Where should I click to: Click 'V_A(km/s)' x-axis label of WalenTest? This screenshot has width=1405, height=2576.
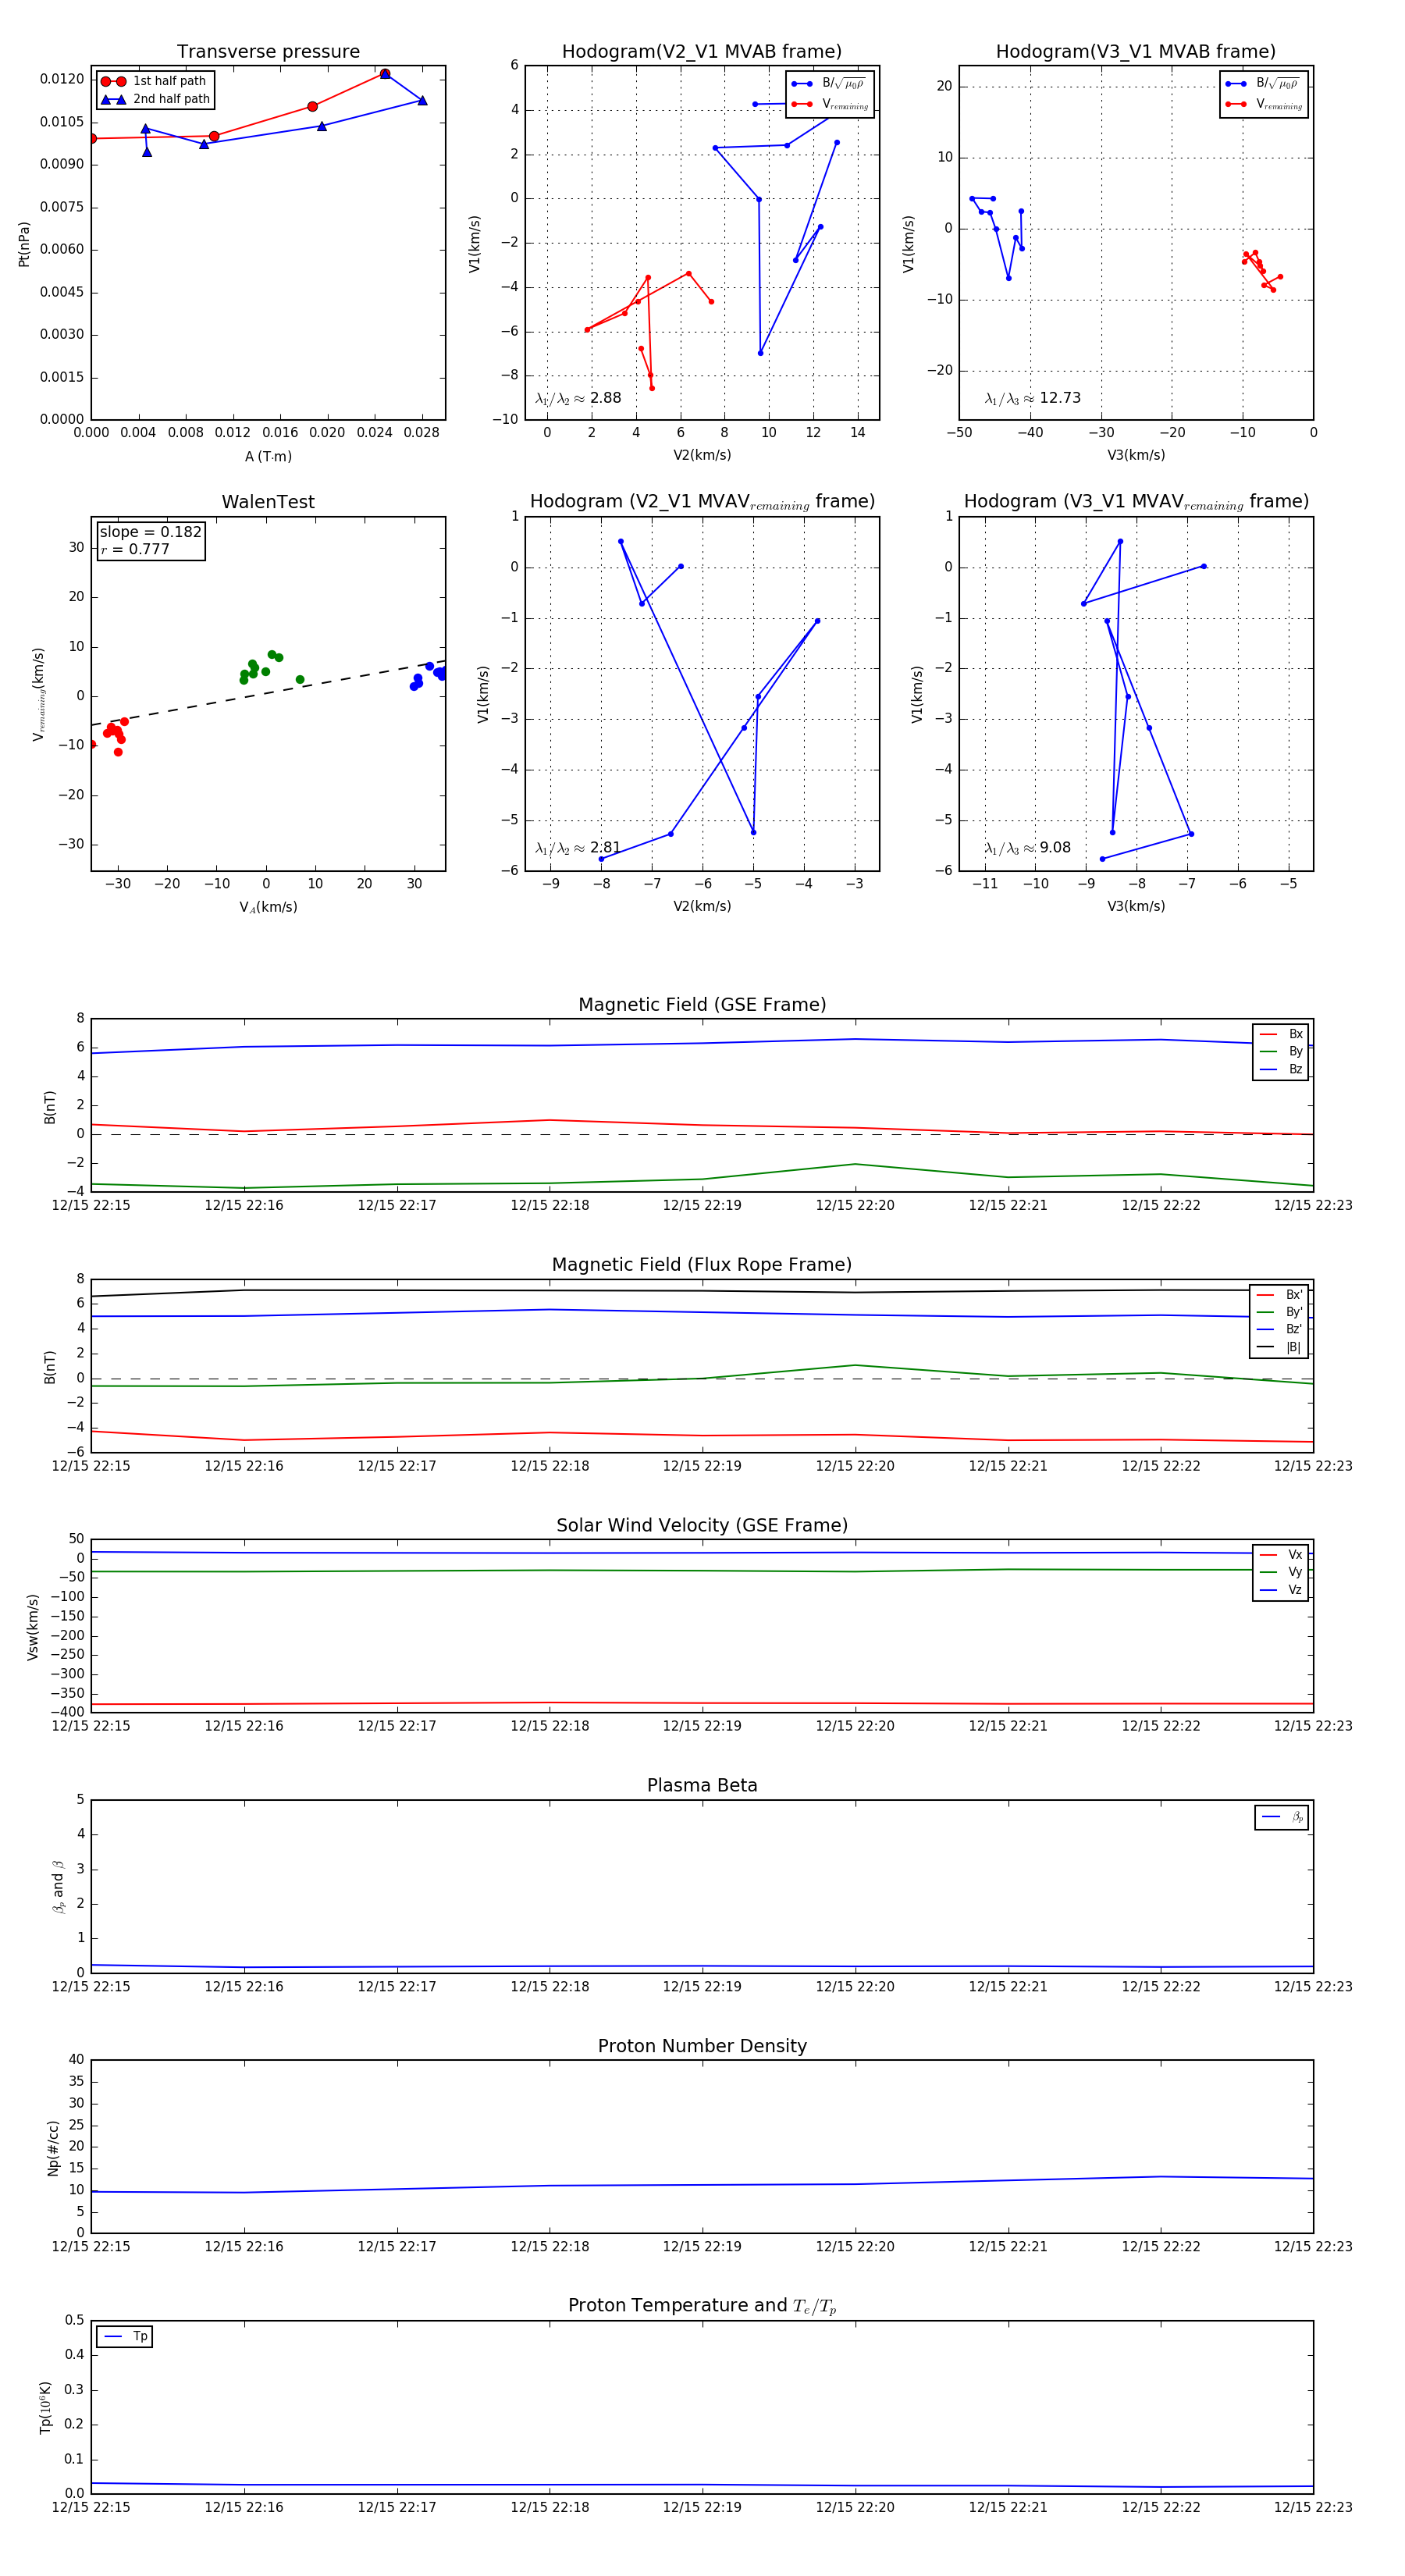coord(268,907)
